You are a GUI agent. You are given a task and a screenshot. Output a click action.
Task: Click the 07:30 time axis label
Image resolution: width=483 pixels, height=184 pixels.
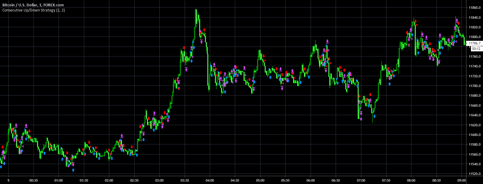(386, 180)
